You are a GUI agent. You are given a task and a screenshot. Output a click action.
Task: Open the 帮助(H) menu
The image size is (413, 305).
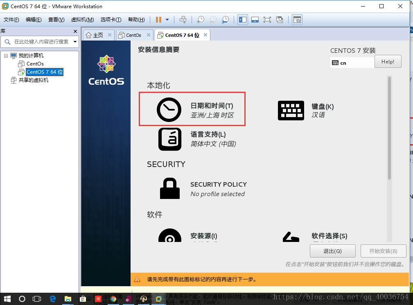tap(136, 20)
